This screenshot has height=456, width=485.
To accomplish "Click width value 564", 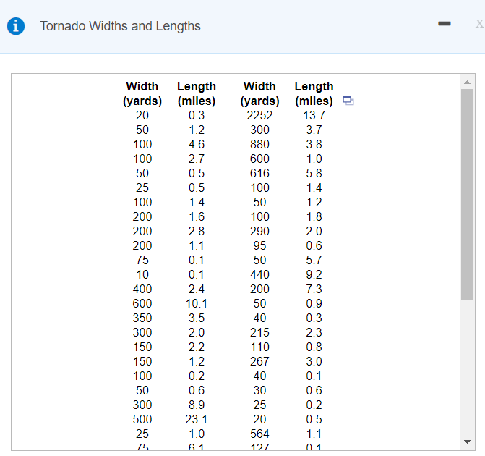I will click(259, 434).
